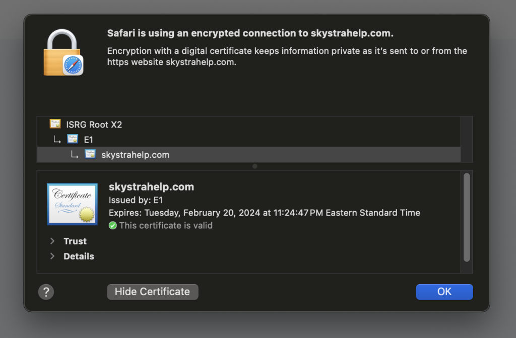Viewport: 516px width, 338px height.
Task: Click the Safari compass badge on the padlock
Action: click(x=73, y=65)
